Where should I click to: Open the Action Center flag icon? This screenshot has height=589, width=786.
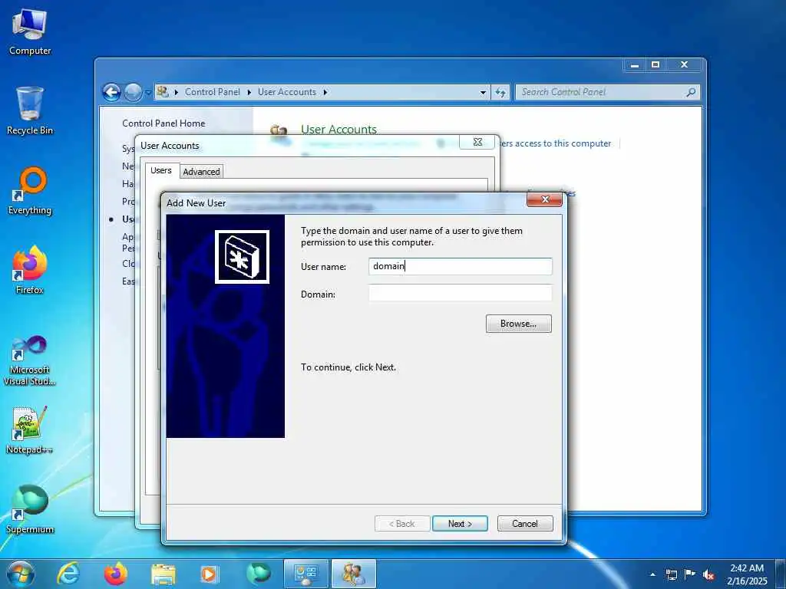click(690, 574)
